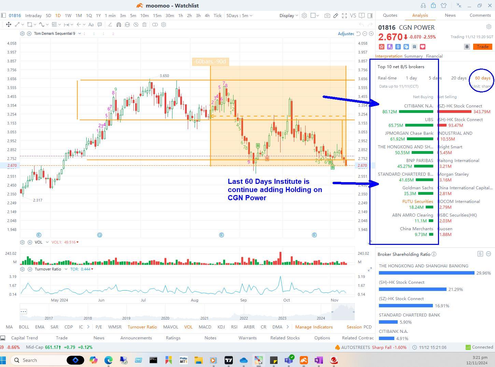Set price alert with bell icon

pos(467,47)
